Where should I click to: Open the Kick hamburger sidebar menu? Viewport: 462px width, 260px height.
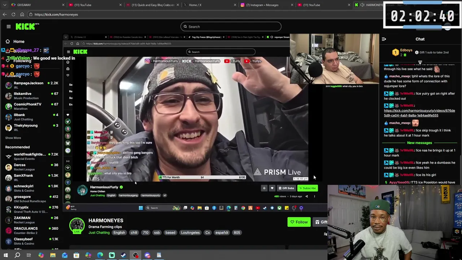click(x=9, y=26)
